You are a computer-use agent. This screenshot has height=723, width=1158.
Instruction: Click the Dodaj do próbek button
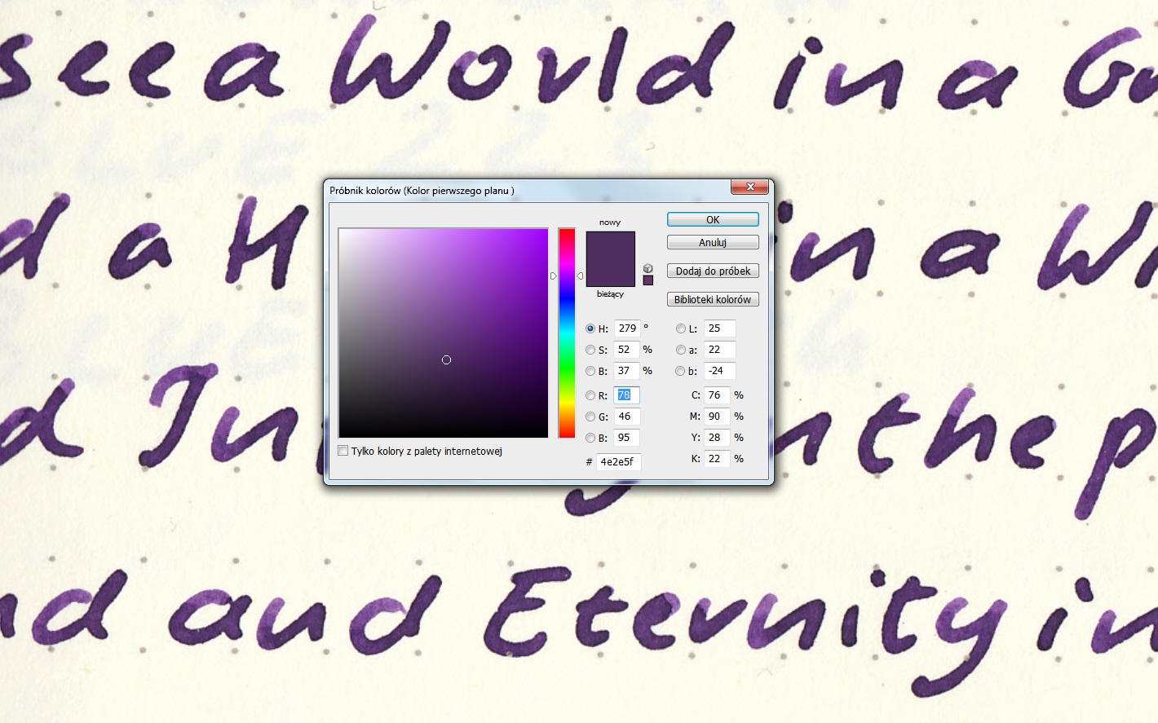(x=713, y=271)
